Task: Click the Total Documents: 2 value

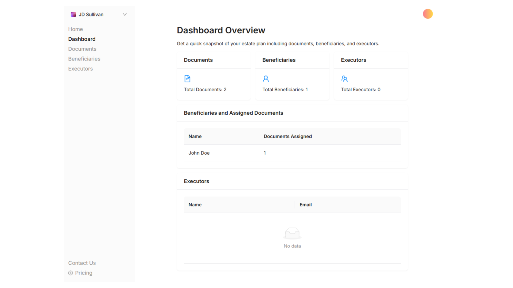Action: (205, 90)
